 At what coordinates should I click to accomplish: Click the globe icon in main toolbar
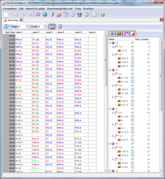pyautogui.click(x=45, y=15)
